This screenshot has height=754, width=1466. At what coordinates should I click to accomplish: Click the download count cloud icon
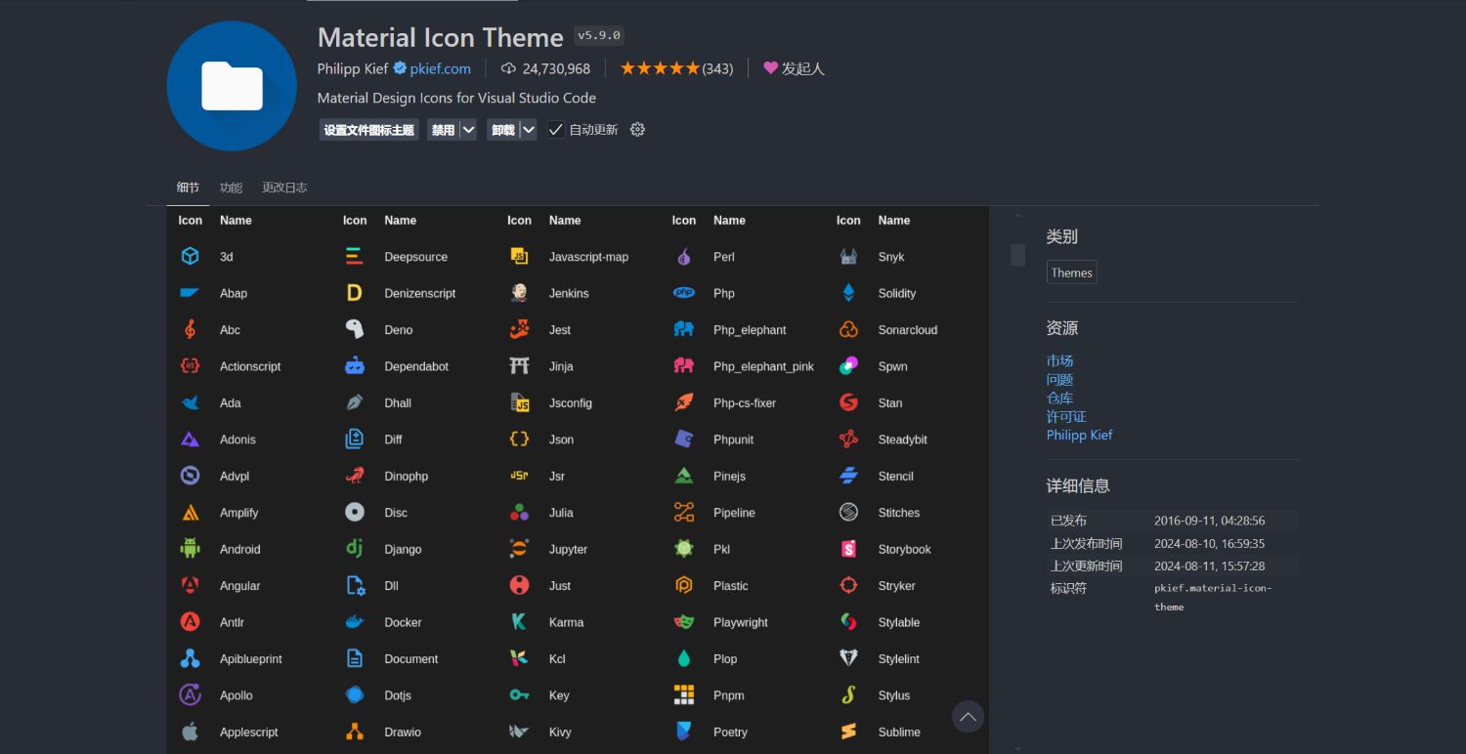click(508, 68)
